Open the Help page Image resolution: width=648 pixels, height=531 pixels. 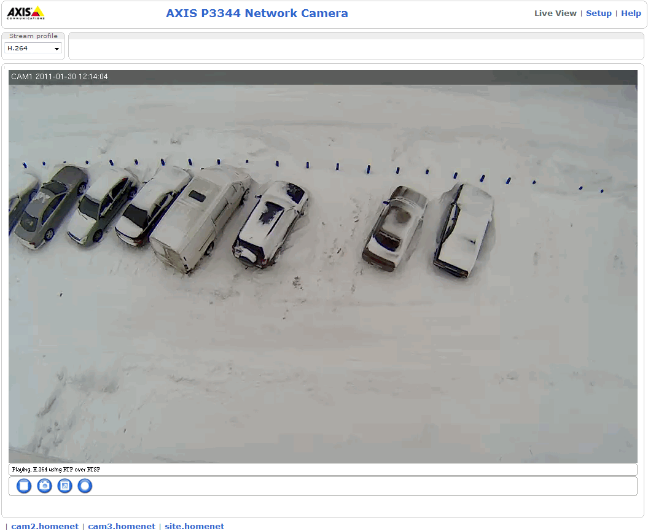[x=631, y=13]
